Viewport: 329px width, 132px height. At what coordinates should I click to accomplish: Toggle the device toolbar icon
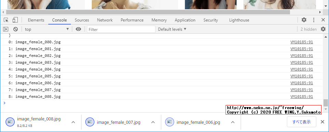[x=15, y=20]
